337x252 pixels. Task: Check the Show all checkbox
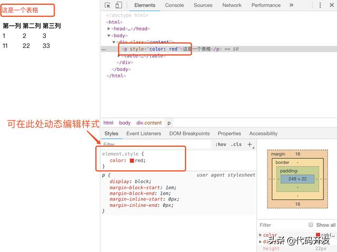(311, 225)
